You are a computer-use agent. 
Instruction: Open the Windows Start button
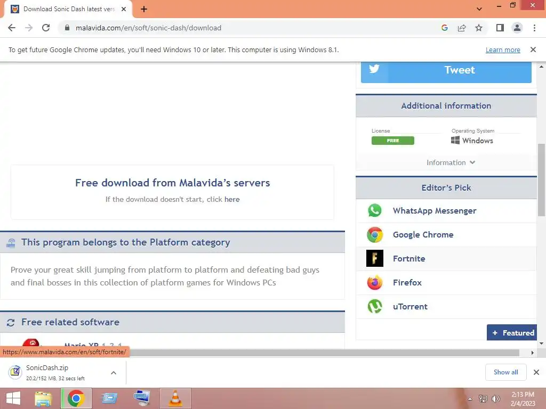click(x=13, y=398)
